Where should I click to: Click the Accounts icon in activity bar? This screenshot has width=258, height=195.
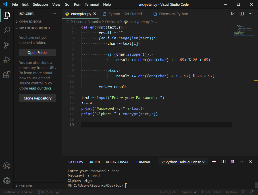pyautogui.click(x=7, y=166)
